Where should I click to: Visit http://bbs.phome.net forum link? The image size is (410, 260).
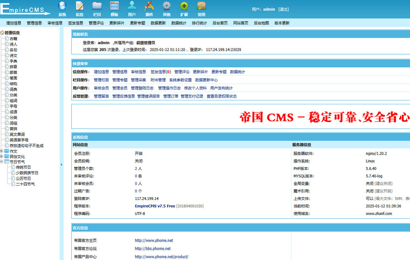point(153,249)
